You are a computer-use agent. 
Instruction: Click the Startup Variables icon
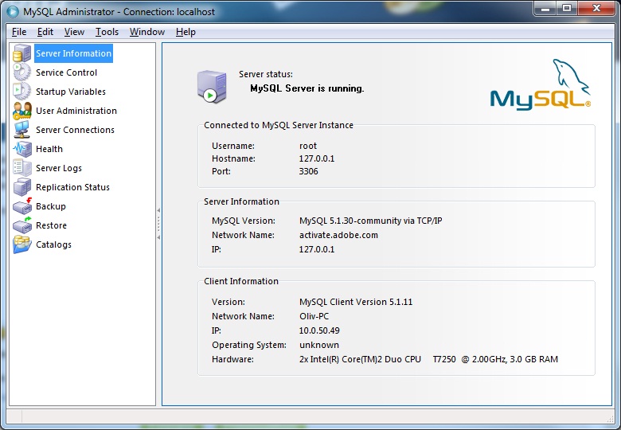click(21, 92)
